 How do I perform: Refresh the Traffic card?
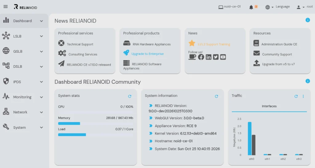coord(296,96)
